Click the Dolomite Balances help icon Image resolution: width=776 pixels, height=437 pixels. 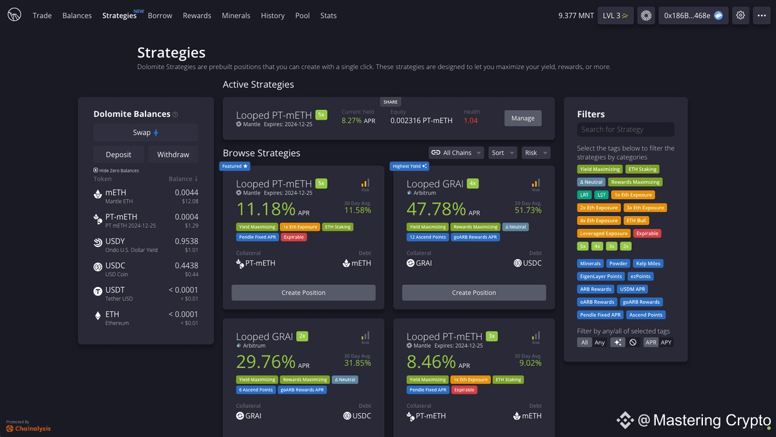[x=175, y=114]
